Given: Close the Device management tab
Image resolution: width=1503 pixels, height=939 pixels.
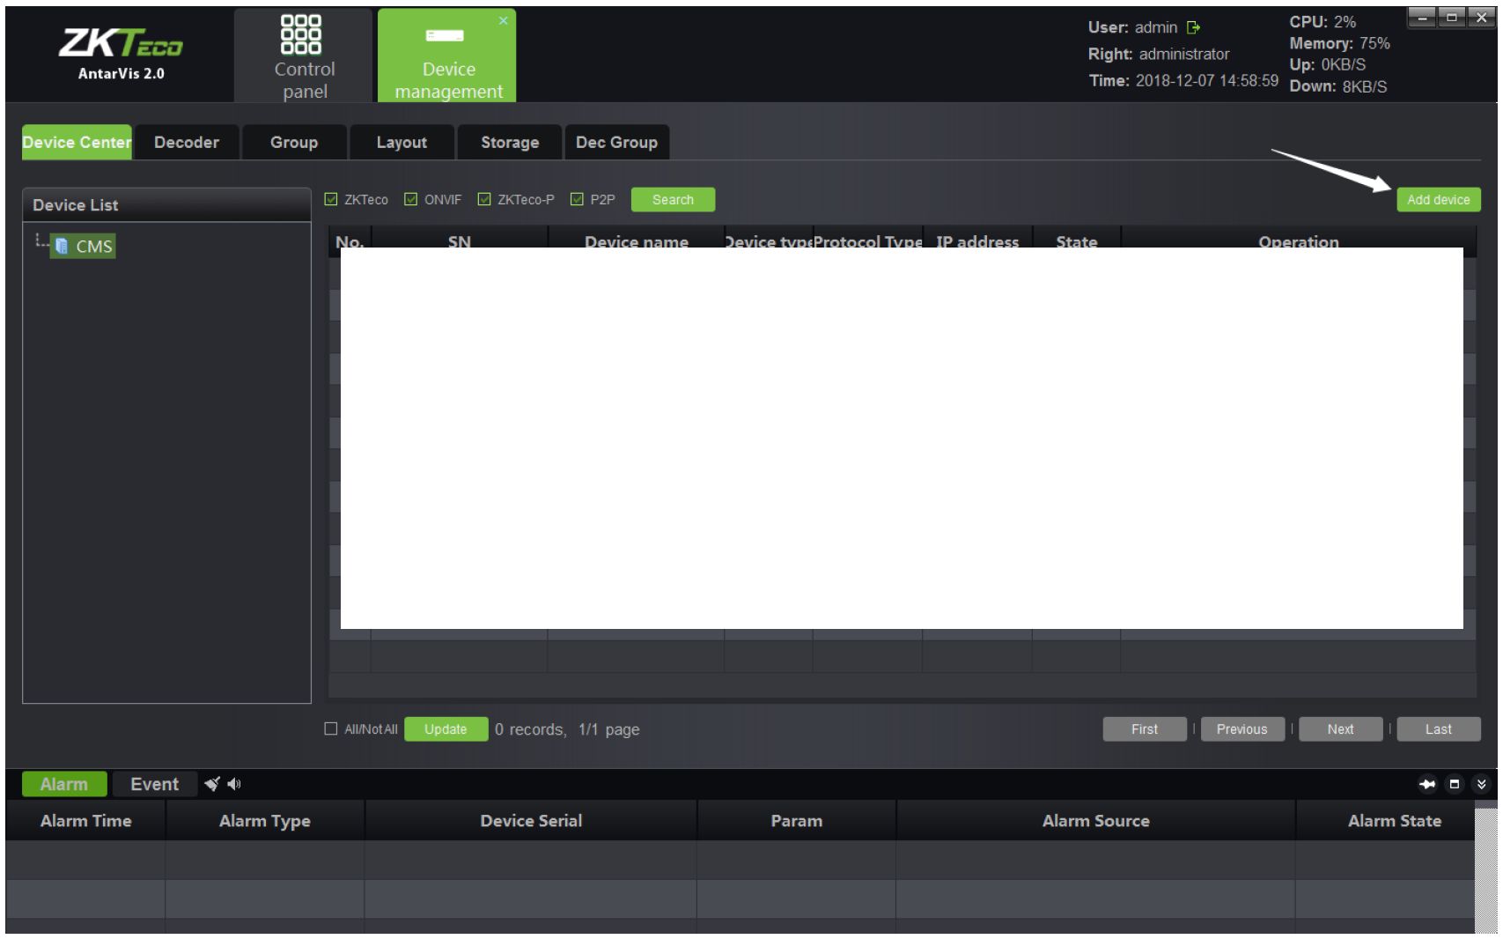Looking at the screenshot, I should click(503, 20).
